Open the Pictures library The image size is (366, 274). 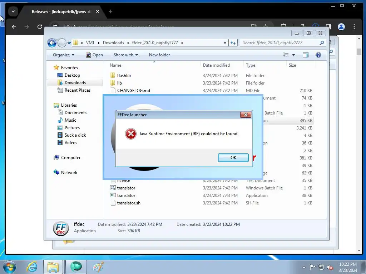(72, 127)
